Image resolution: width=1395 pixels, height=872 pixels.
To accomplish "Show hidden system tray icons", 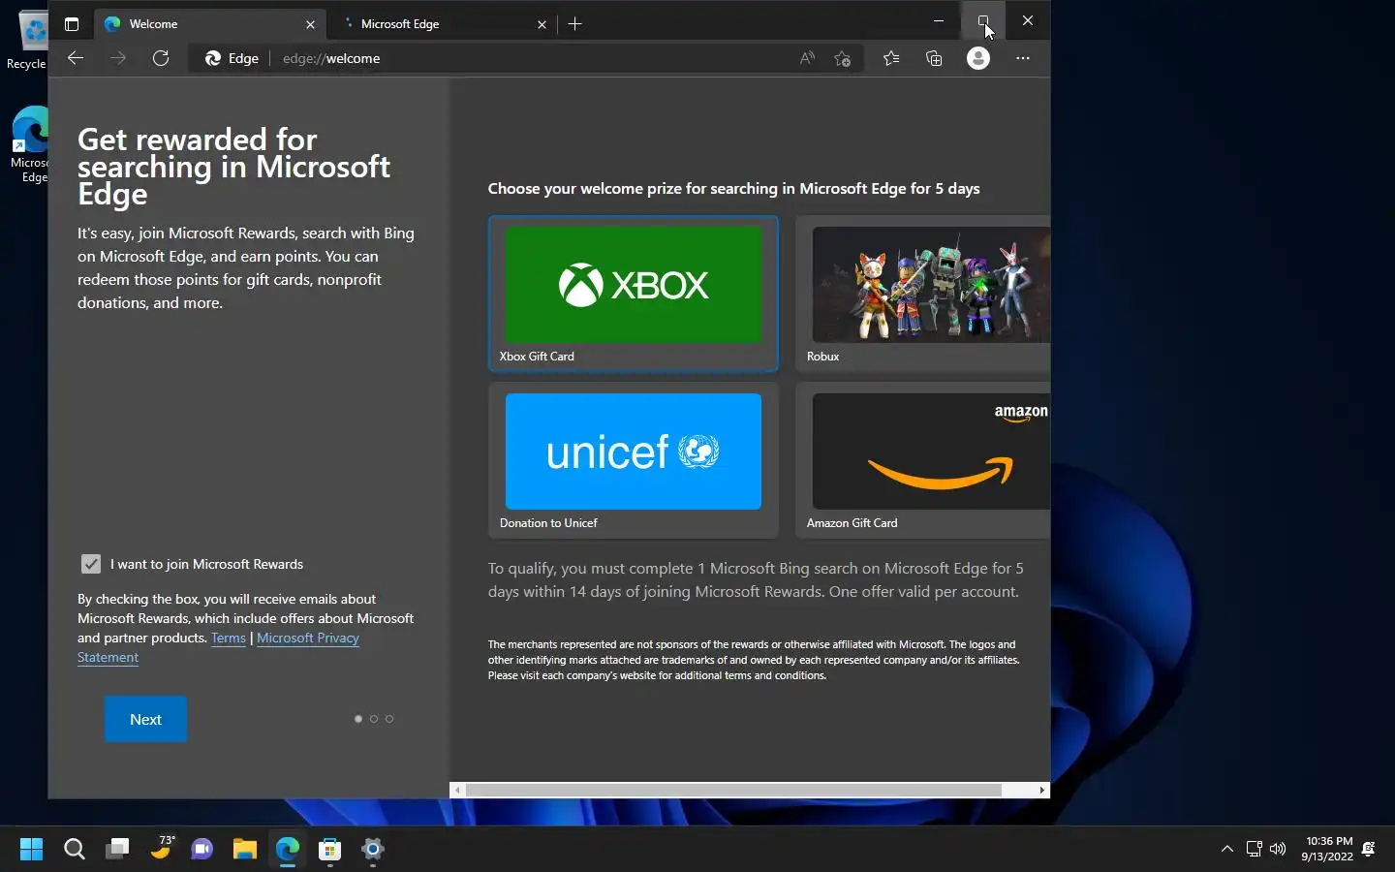I will click(x=1227, y=850).
